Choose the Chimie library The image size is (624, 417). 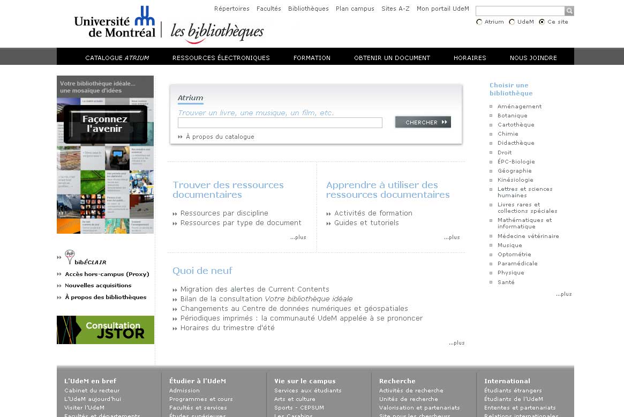(508, 134)
